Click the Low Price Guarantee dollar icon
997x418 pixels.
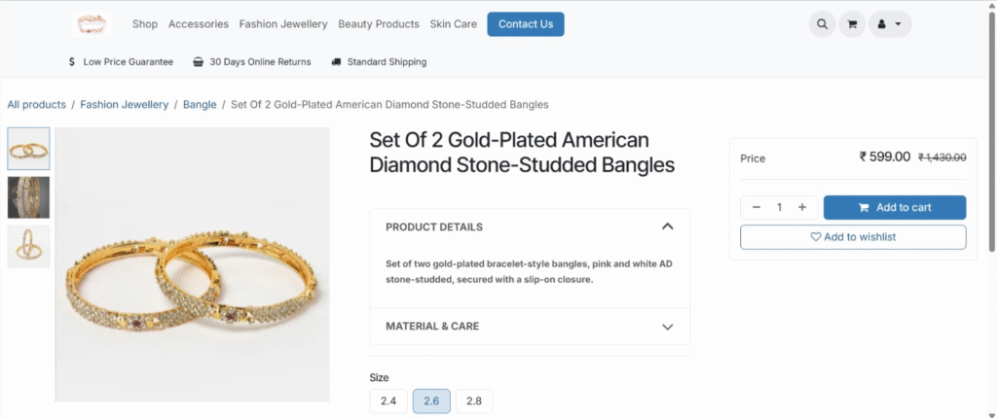(x=72, y=61)
